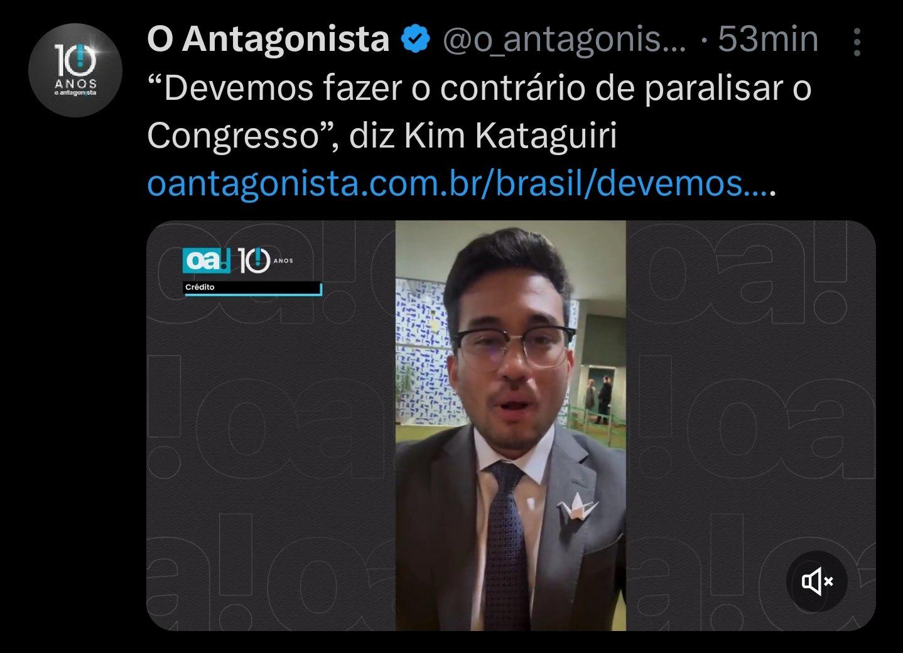Open the tweet's more options dots
This screenshot has height=653, width=903.
point(857,42)
